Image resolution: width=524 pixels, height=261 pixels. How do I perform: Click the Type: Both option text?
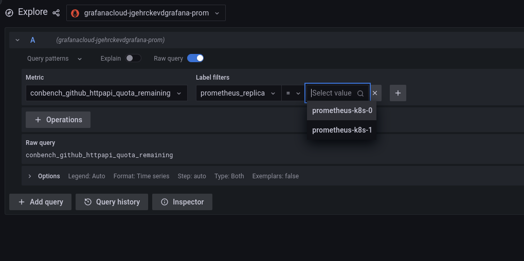point(229,176)
